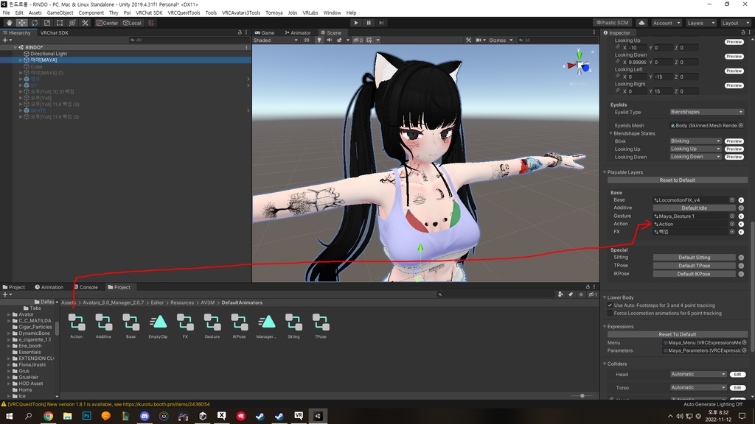The height and width of the screenshot is (424, 755).
Task: Select TPose animator controller asset
Action: click(321, 325)
